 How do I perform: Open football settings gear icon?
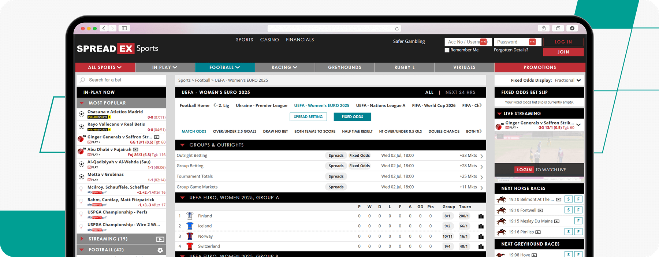point(160,250)
